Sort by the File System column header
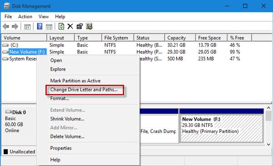This screenshot has height=166, width=273. click(118, 38)
